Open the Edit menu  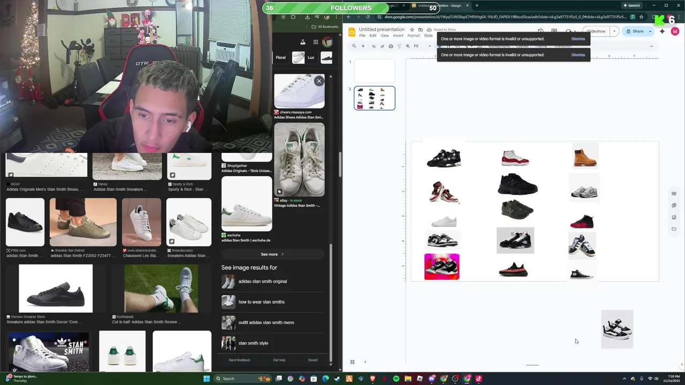(373, 36)
